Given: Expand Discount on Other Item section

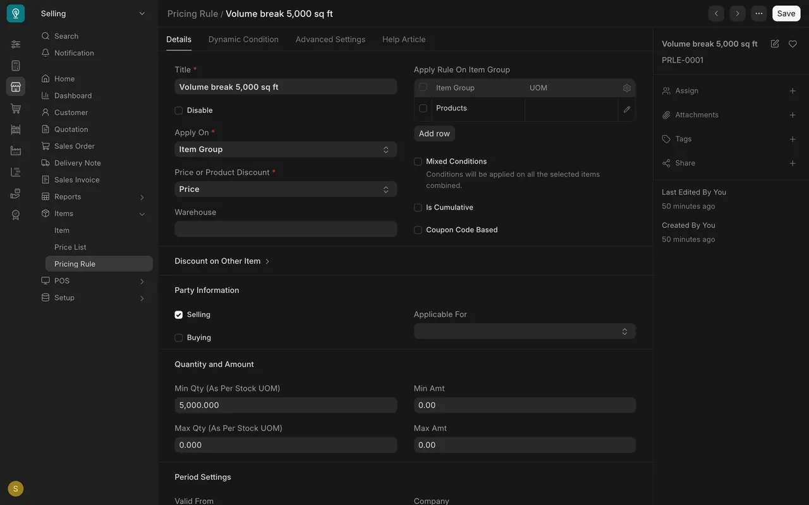Looking at the screenshot, I should [x=222, y=261].
